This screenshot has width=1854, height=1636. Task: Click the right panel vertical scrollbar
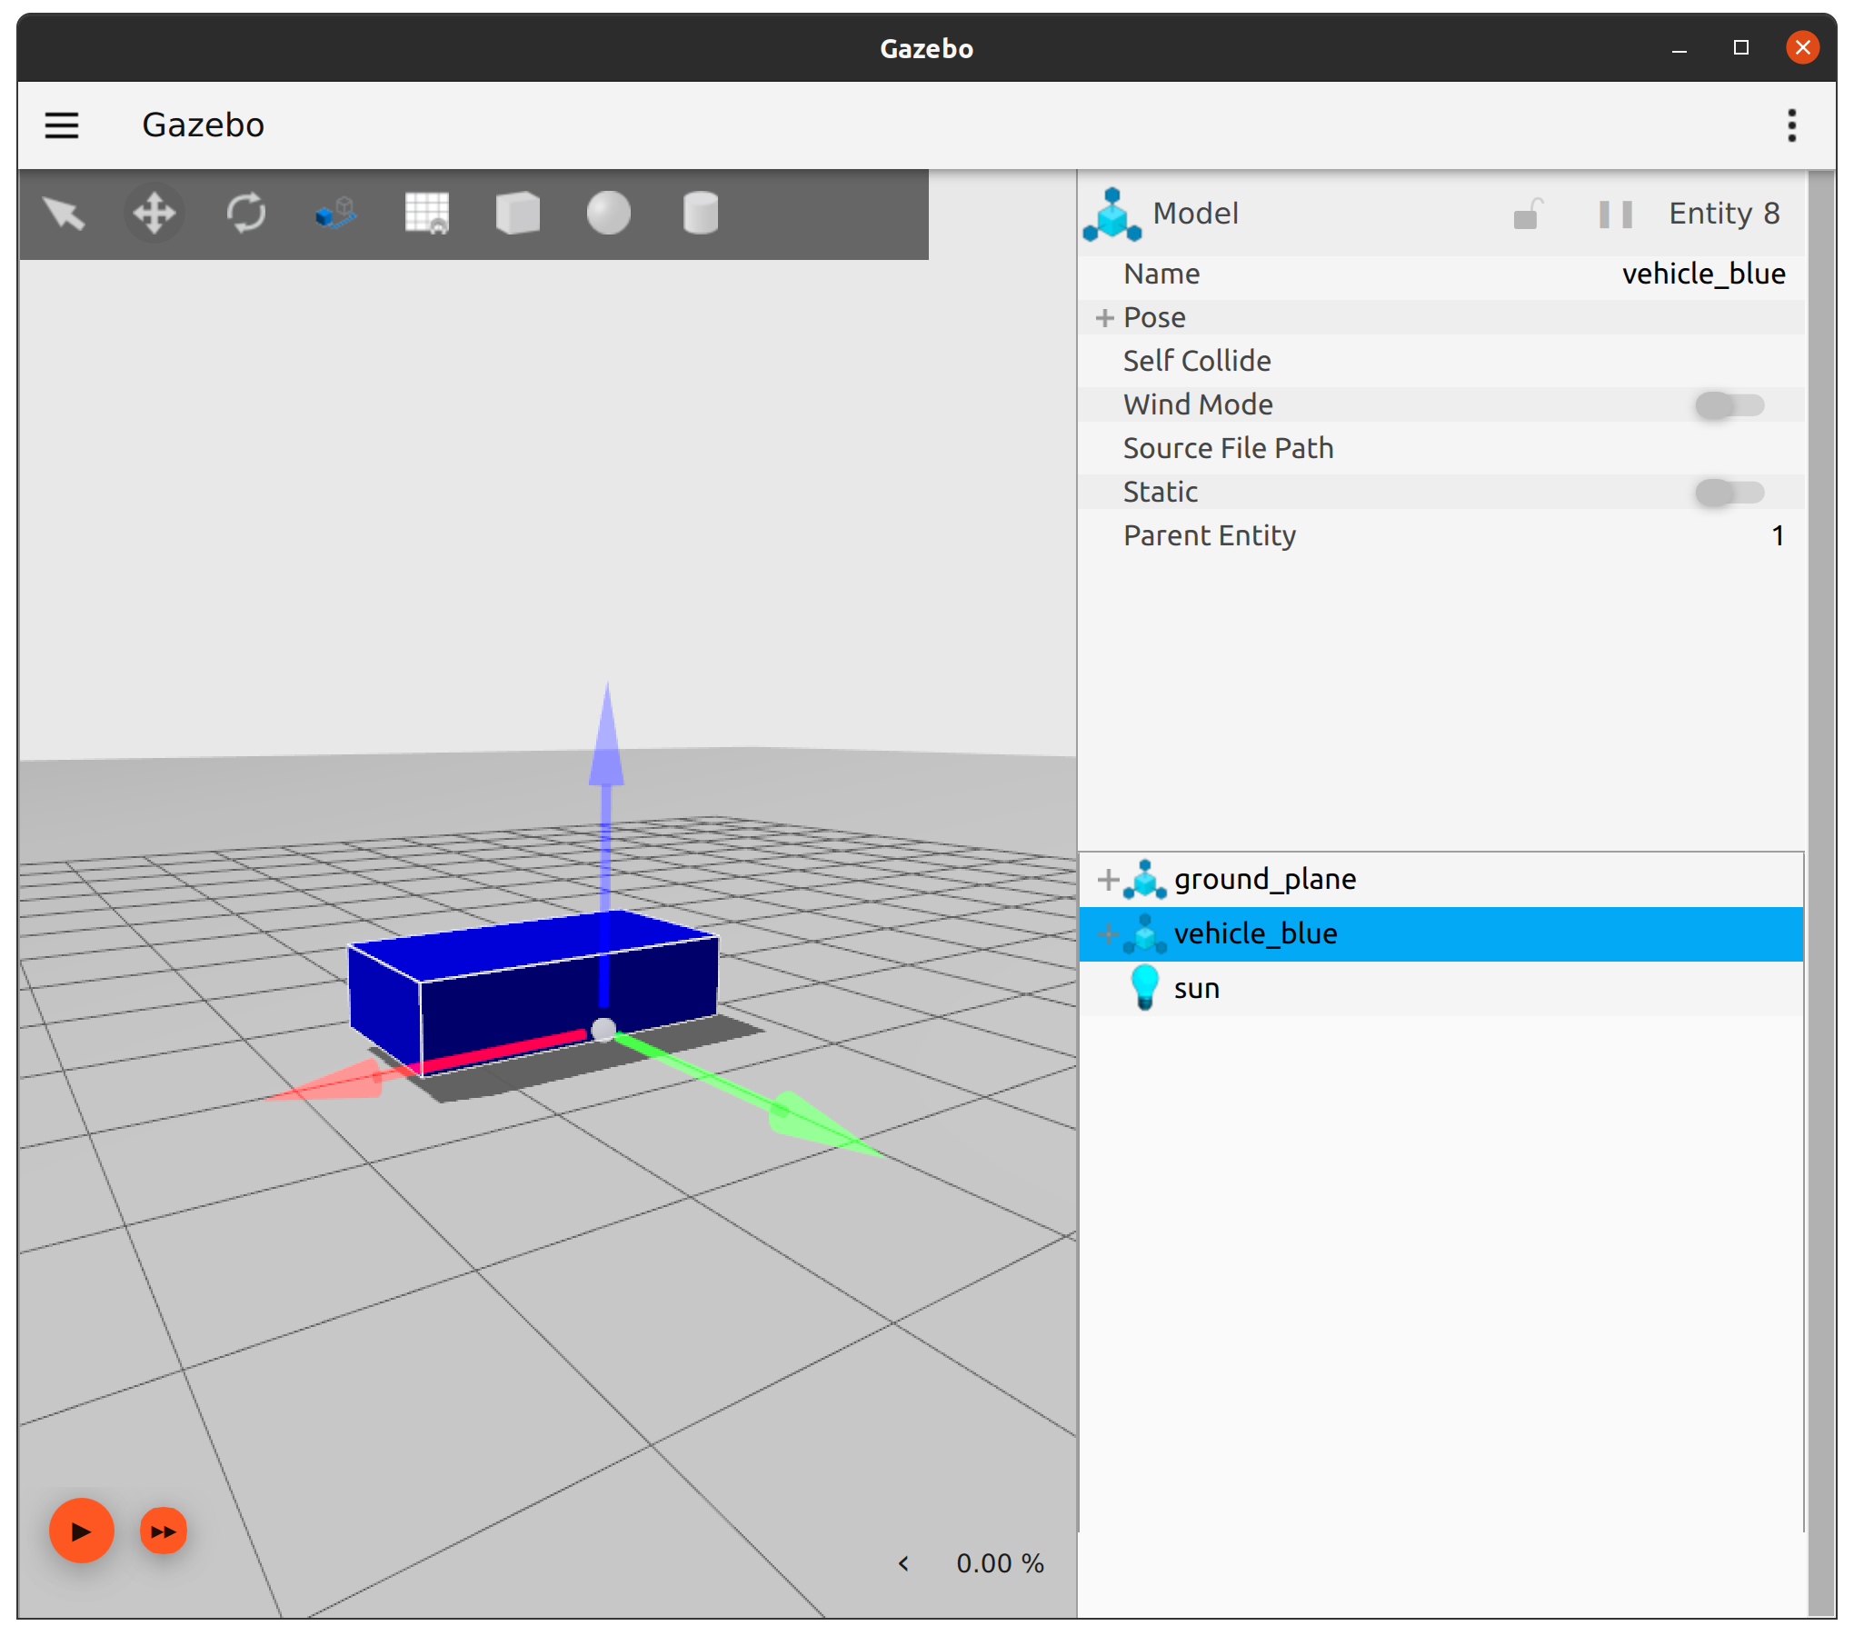click(1821, 893)
